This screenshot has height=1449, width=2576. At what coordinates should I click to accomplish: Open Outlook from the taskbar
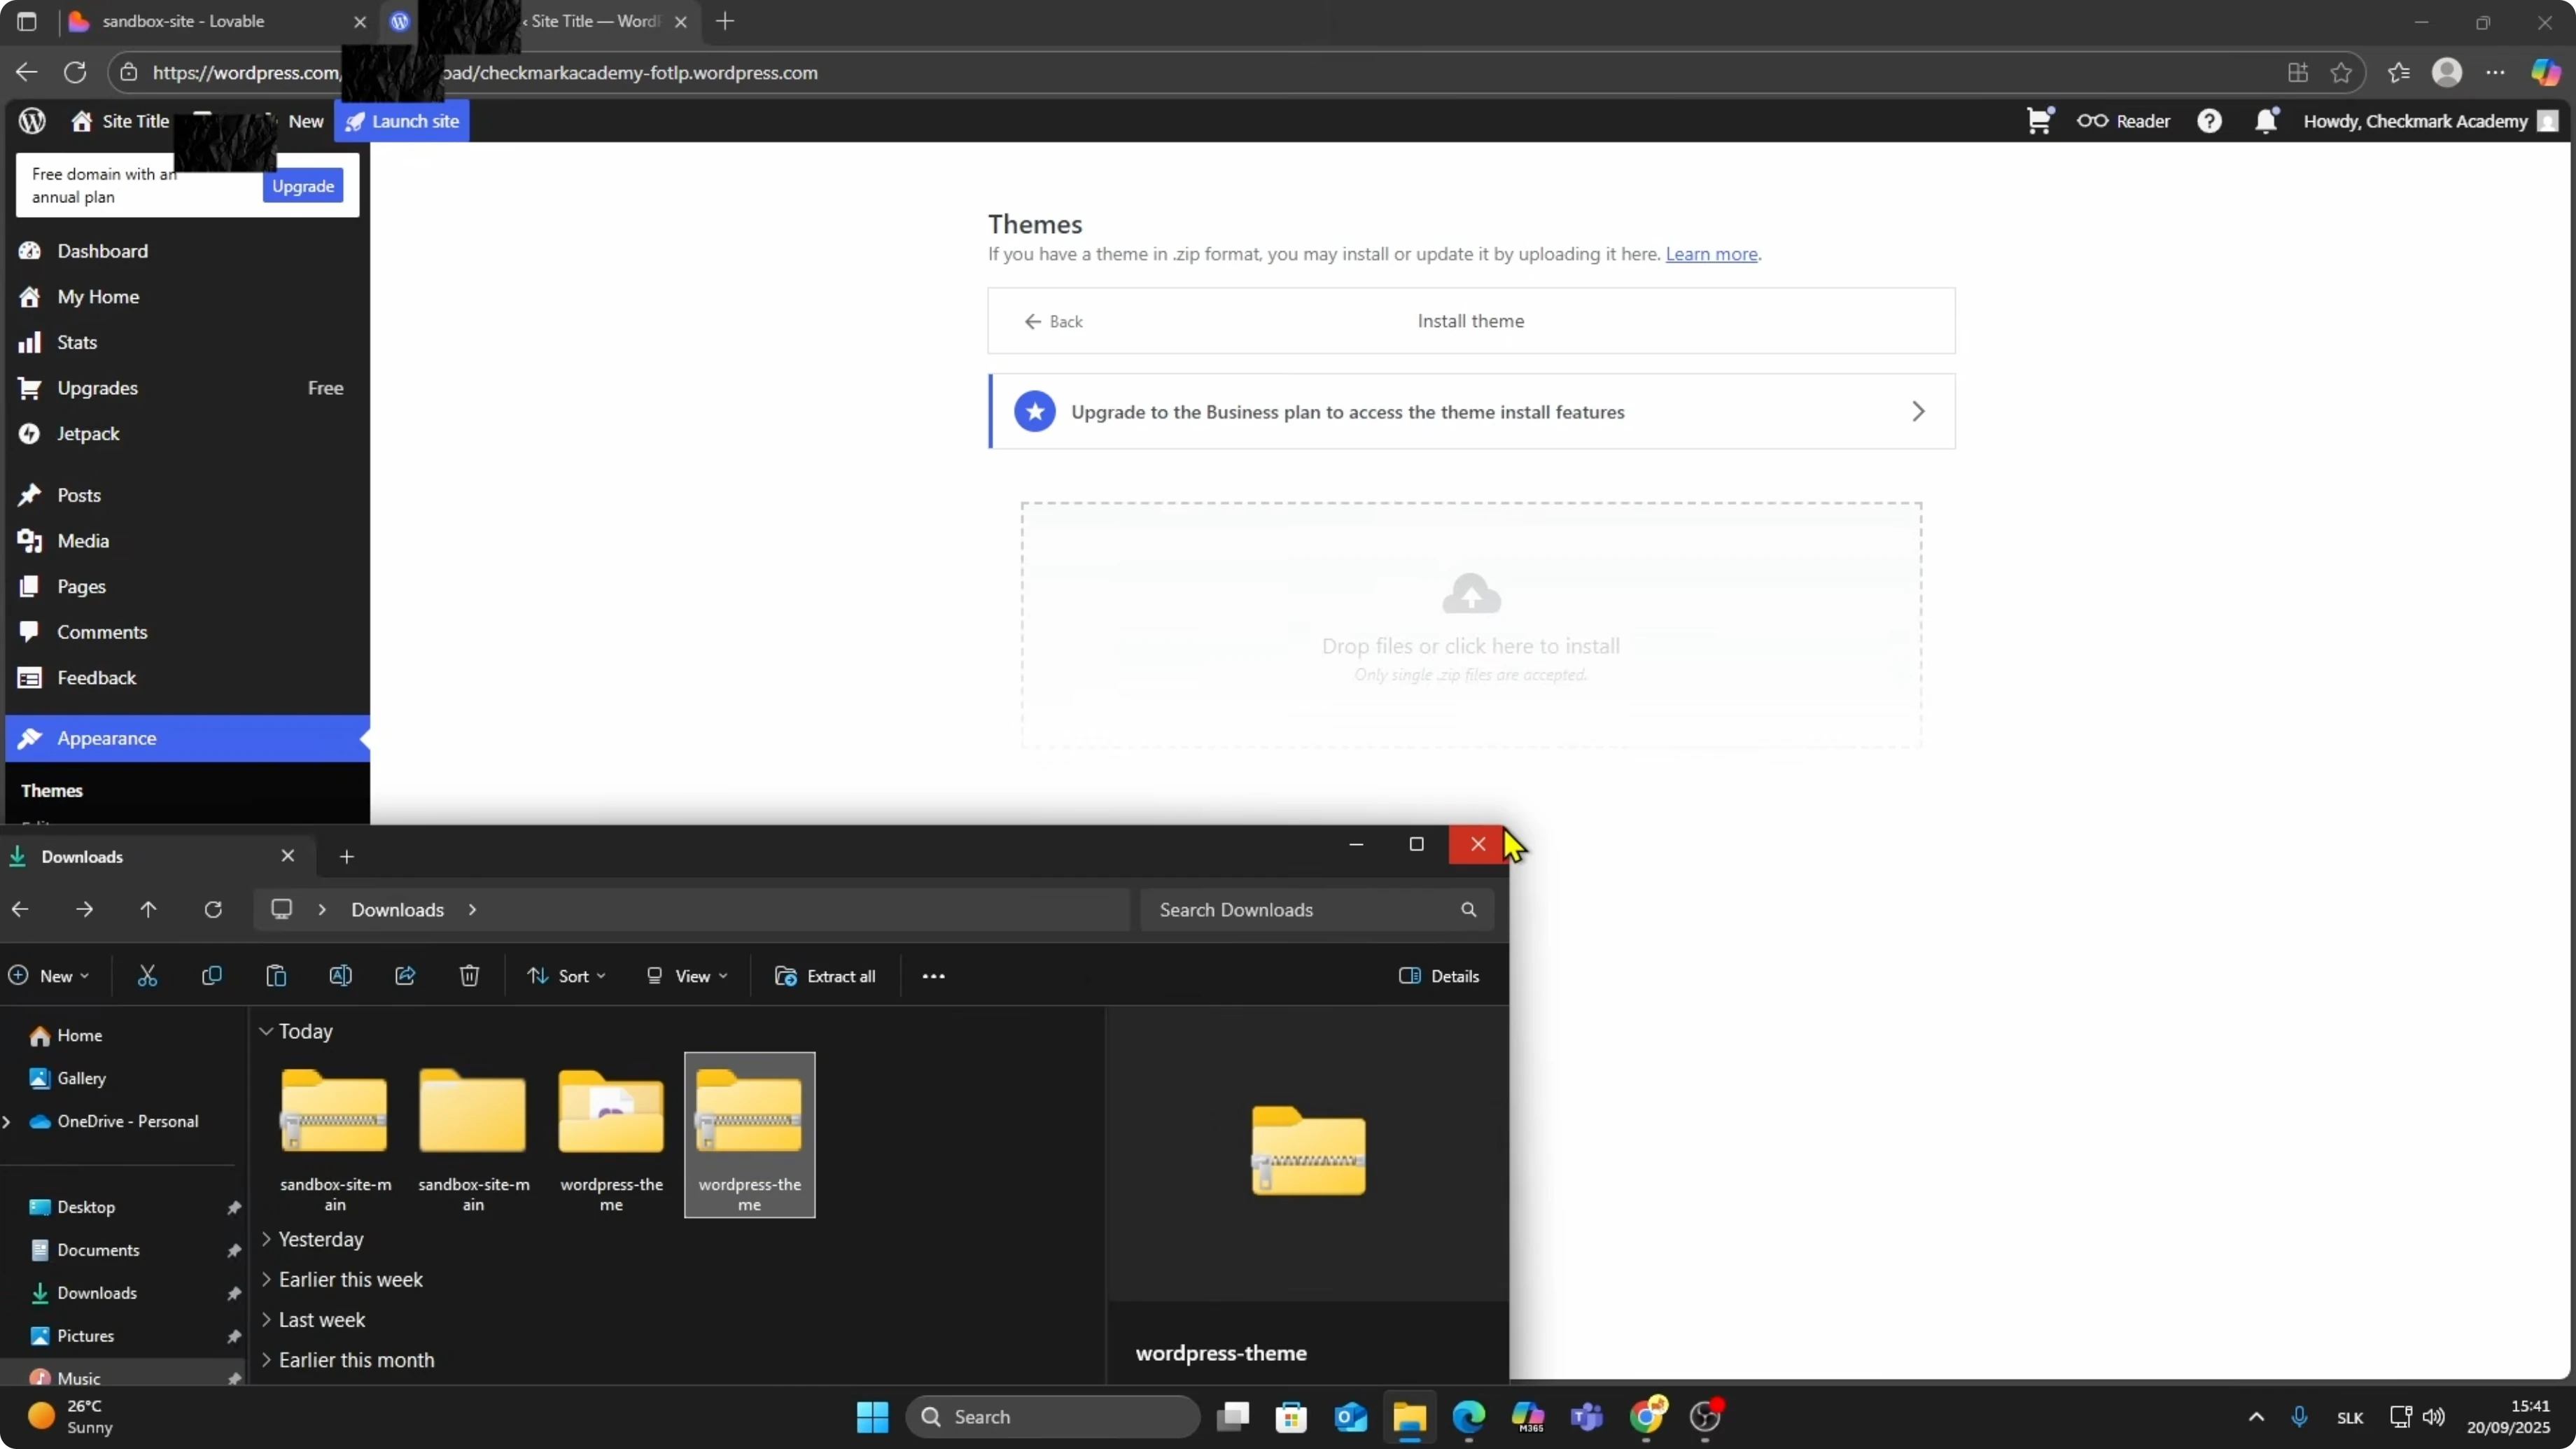tap(1351, 1416)
